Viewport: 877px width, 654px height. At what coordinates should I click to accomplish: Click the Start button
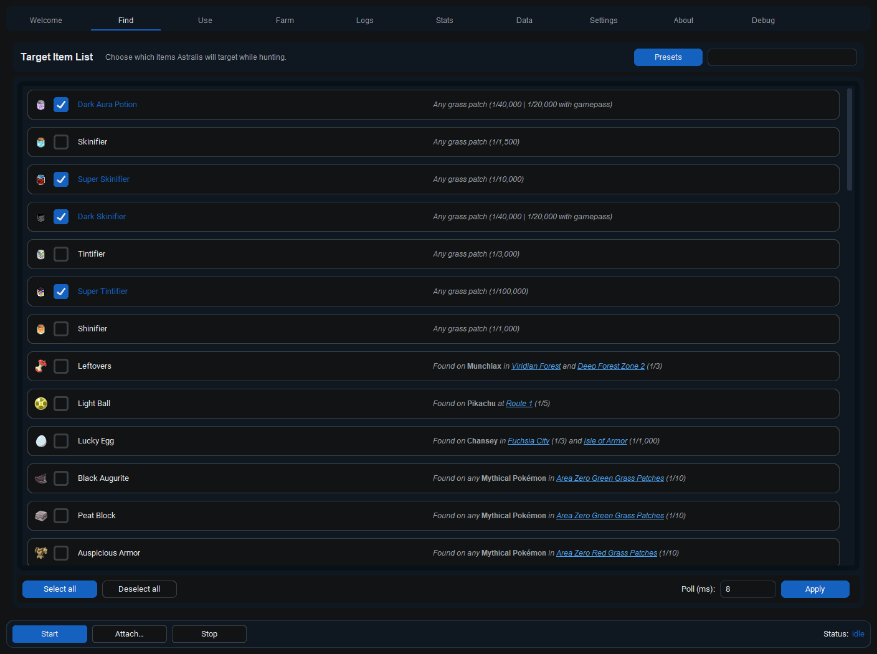click(x=50, y=634)
